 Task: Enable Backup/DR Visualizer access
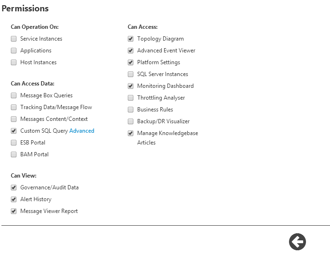131,121
